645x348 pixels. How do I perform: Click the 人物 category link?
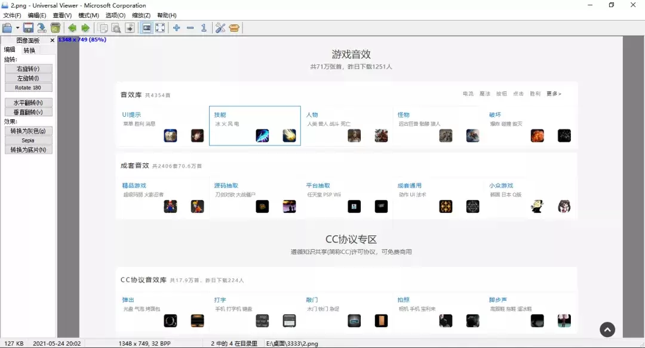click(312, 114)
